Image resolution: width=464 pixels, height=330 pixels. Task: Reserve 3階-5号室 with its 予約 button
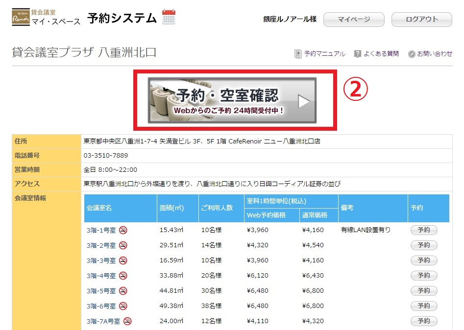[x=424, y=291]
